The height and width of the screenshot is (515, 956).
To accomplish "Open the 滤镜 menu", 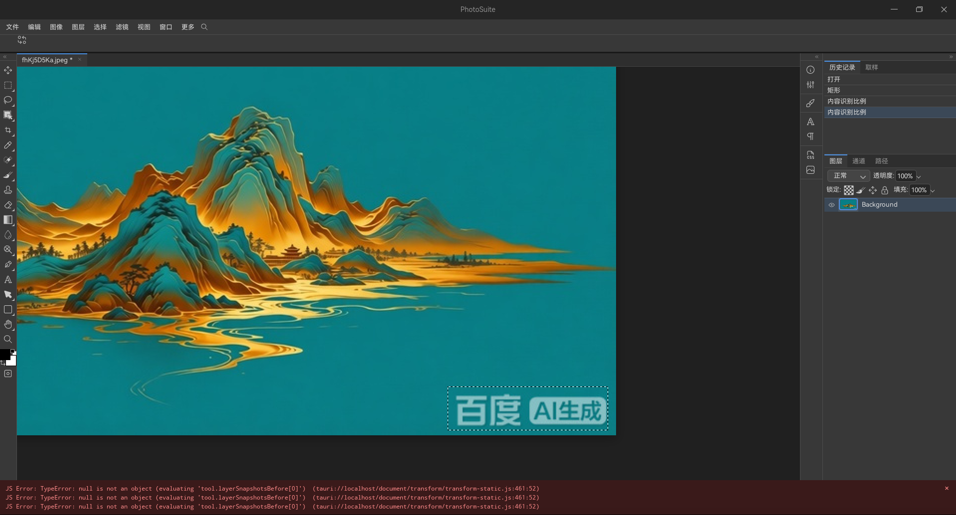I will [122, 27].
